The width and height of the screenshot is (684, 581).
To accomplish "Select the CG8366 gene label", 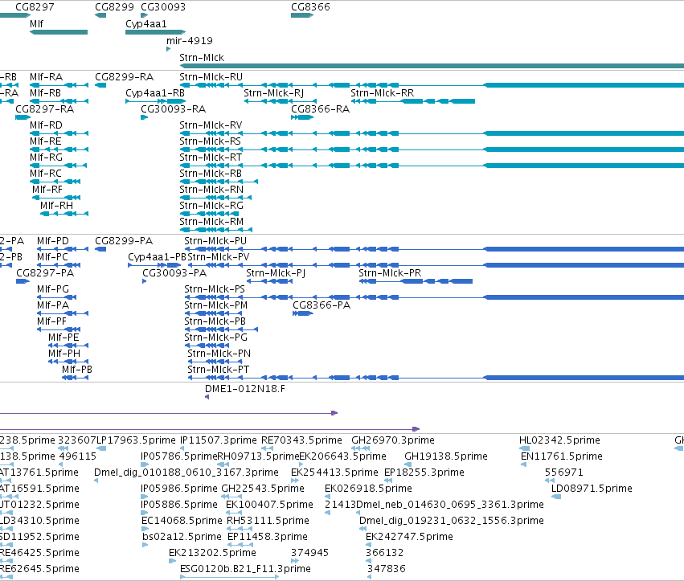I will (x=310, y=7).
